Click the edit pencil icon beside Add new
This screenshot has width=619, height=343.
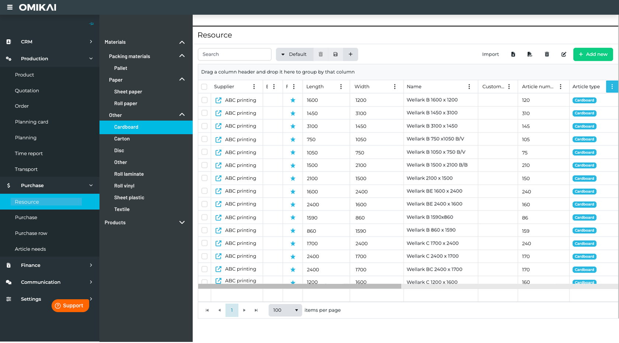(x=563, y=54)
